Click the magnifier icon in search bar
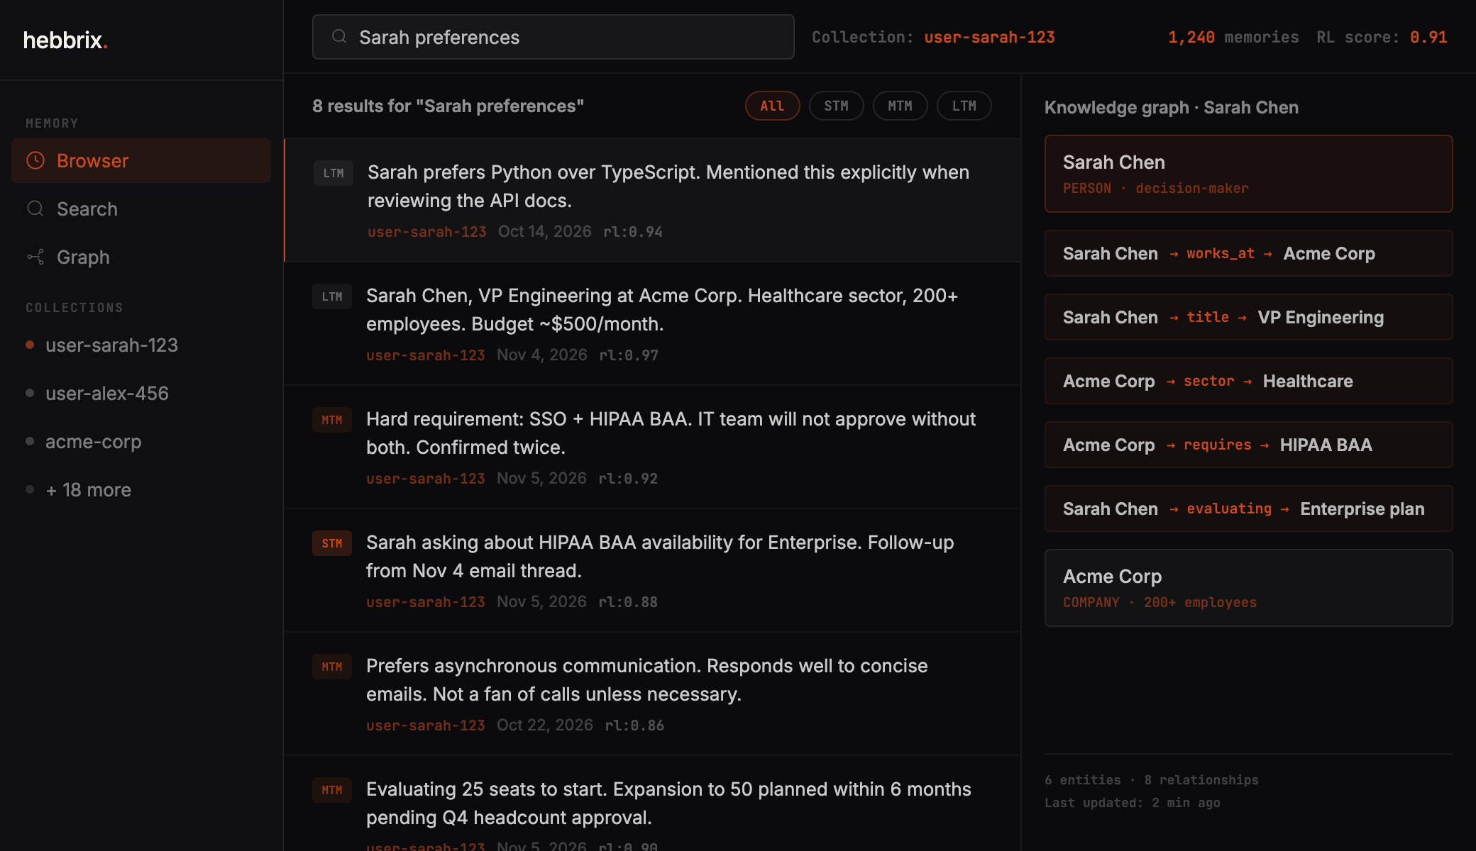Image resolution: width=1476 pixels, height=851 pixels. 339,36
